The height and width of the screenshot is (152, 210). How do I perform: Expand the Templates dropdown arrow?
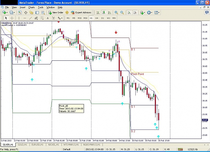click(x=159, y=12)
